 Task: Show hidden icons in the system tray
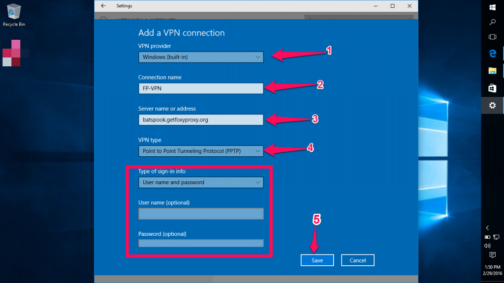[487, 227]
